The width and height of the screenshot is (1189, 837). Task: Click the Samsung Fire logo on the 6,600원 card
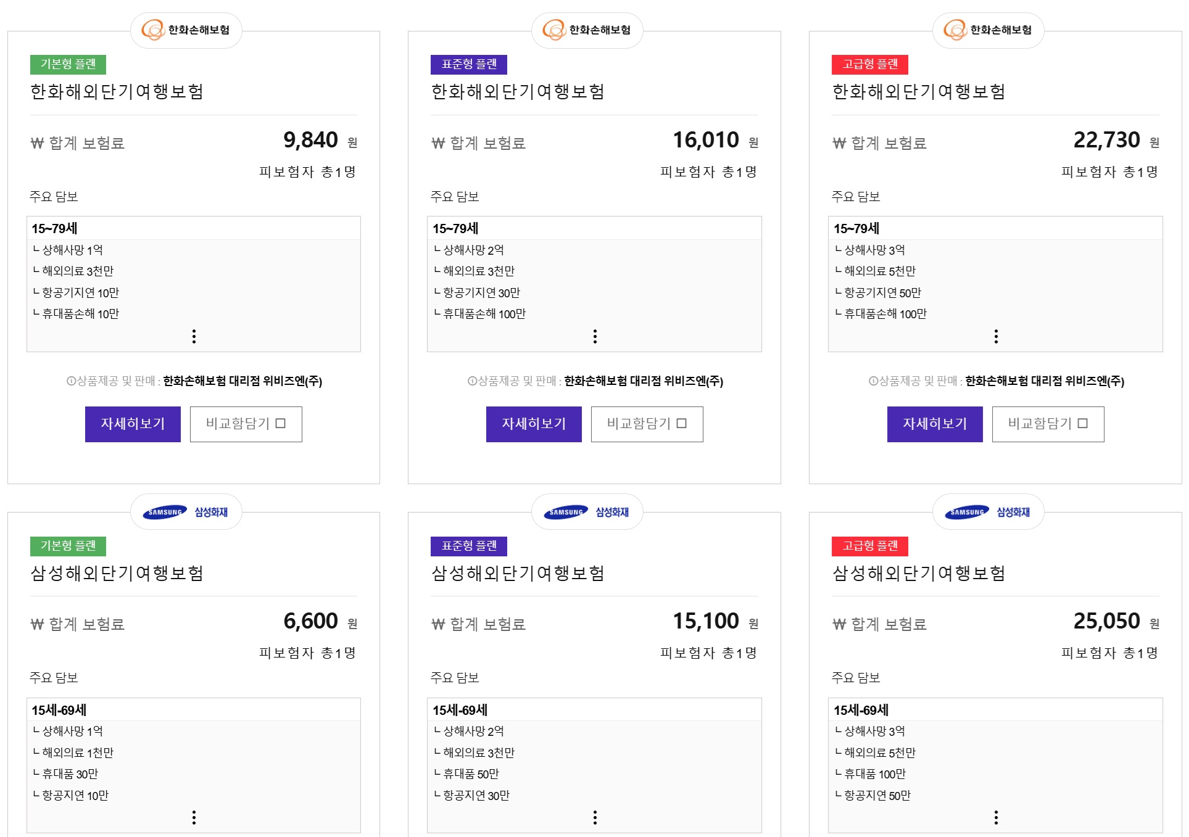[x=186, y=511]
